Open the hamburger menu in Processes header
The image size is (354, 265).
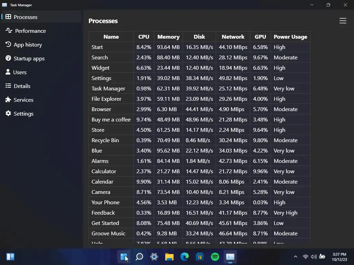pyautogui.click(x=343, y=21)
